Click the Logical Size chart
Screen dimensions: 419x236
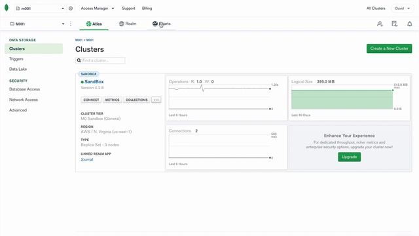click(x=349, y=98)
